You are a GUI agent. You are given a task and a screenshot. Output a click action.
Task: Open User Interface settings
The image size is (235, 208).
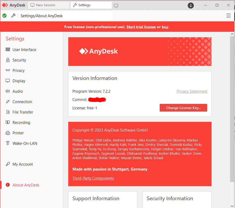[x=24, y=49]
